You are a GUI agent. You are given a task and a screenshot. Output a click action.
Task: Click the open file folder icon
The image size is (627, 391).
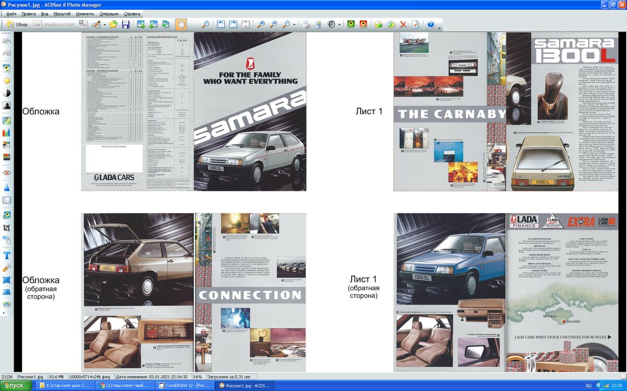(113, 25)
